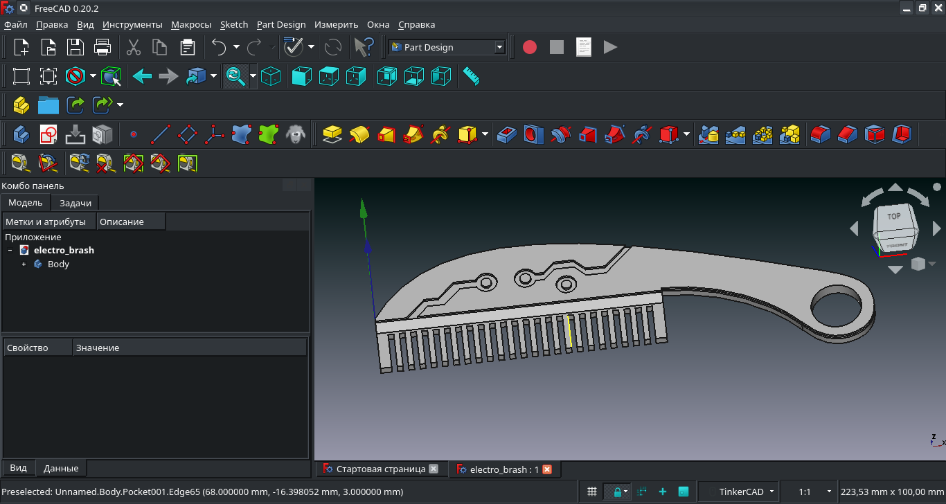The height and width of the screenshot is (504, 946).
Task: Click the Mirrored feature icon
Action: tap(708, 134)
